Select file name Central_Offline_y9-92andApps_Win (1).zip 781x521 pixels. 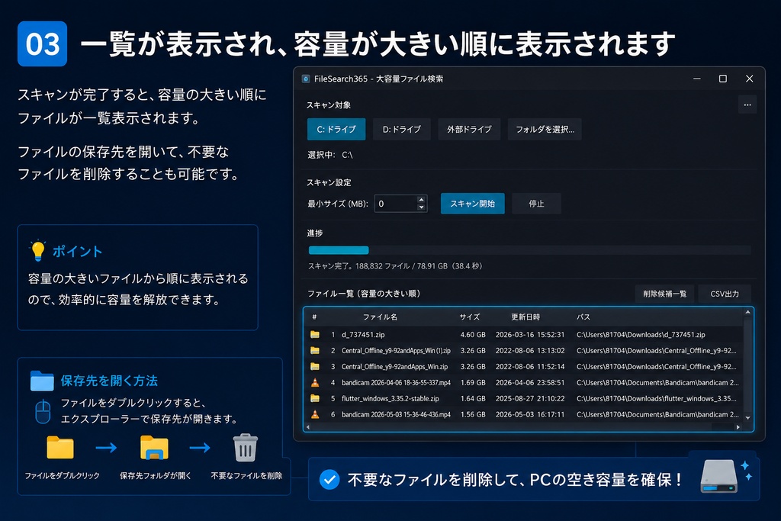pyautogui.click(x=396, y=351)
